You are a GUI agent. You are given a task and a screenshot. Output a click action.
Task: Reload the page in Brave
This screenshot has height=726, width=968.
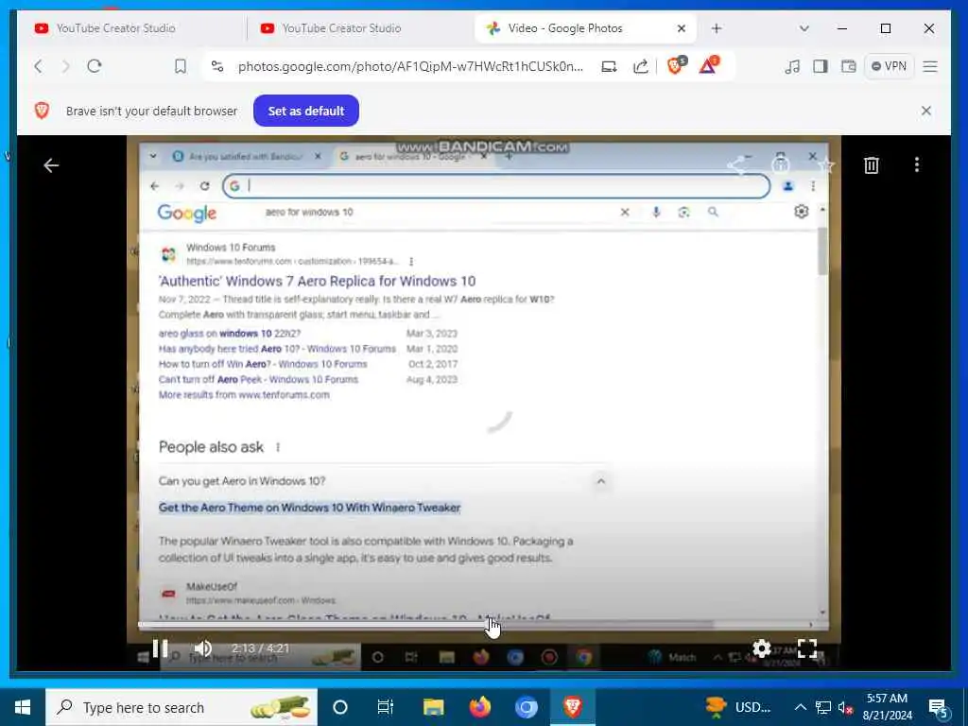[x=94, y=66]
